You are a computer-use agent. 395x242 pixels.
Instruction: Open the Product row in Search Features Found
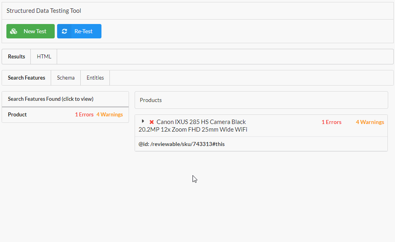(x=17, y=114)
